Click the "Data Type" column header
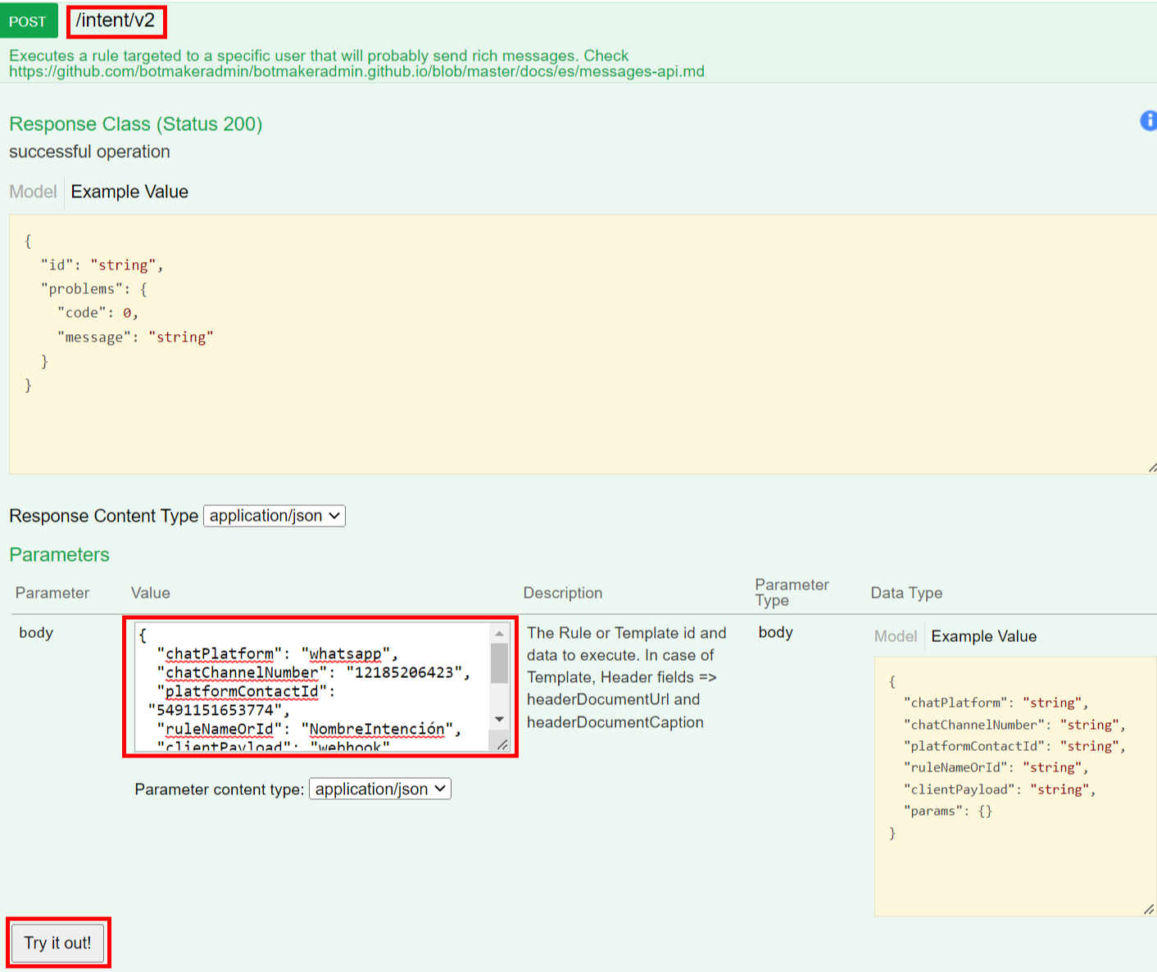 906,593
